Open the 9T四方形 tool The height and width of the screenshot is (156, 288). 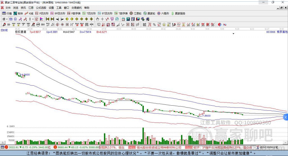105,14
